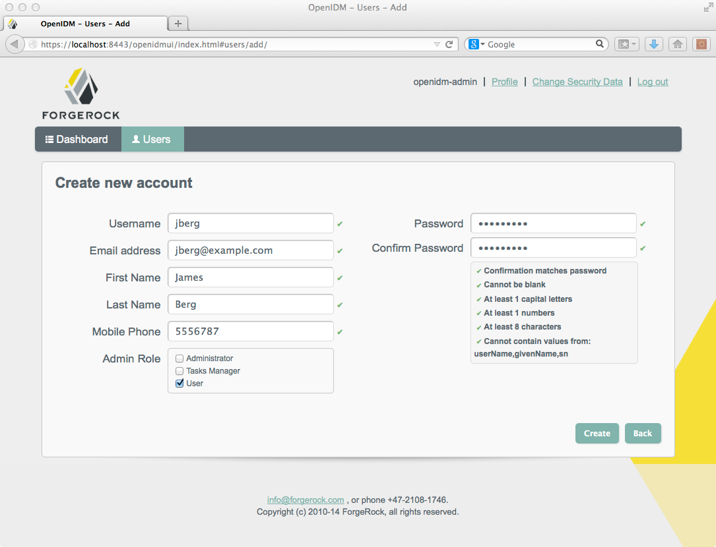Open the info@forgerock.com email link
The width and height of the screenshot is (716, 547).
306,500
